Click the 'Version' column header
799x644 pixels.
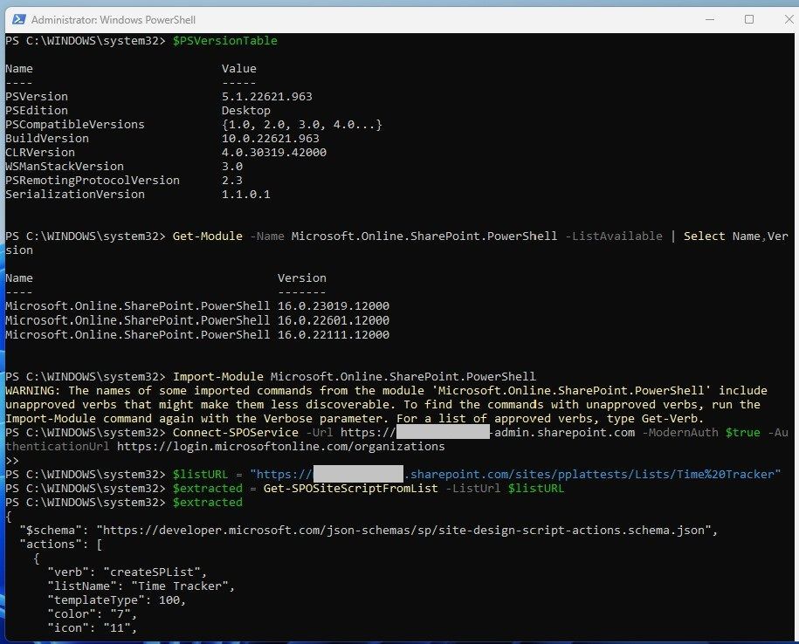[x=301, y=278]
